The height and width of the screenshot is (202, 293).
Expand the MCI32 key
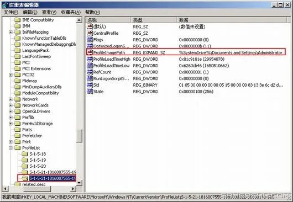(x=11, y=75)
